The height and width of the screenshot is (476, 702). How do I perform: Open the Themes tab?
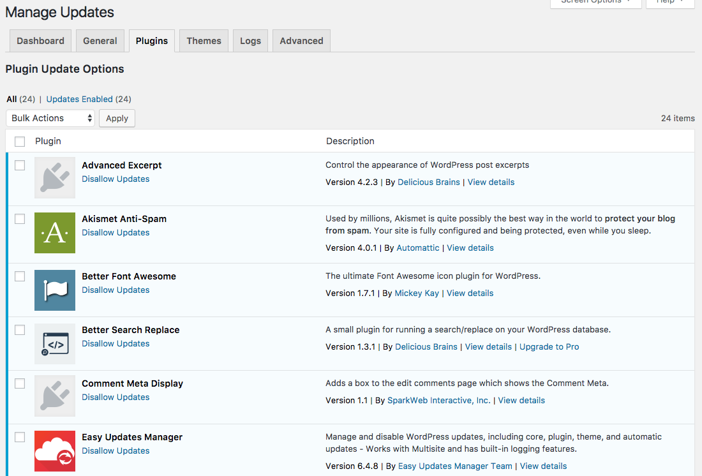204,41
